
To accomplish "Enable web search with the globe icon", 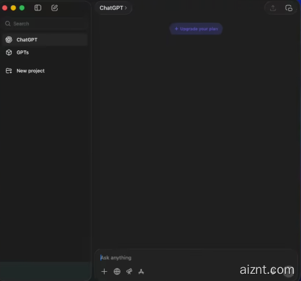I will tap(117, 271).
